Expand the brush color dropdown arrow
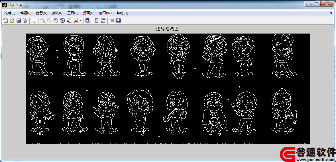Image resolution: width=336 pixels, height=162 pixels. point(81,20)
